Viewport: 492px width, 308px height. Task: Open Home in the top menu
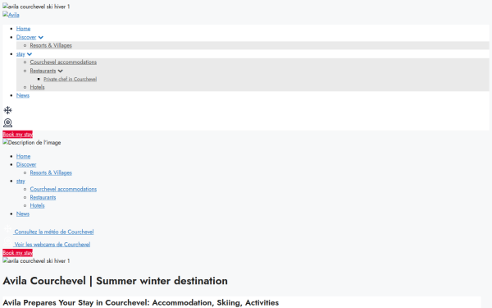23,29
